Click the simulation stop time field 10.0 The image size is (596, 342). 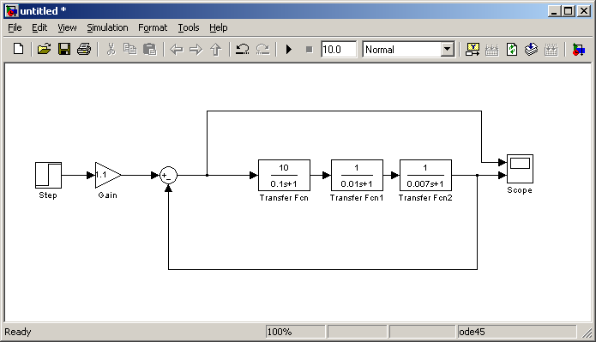pos(339,50)
